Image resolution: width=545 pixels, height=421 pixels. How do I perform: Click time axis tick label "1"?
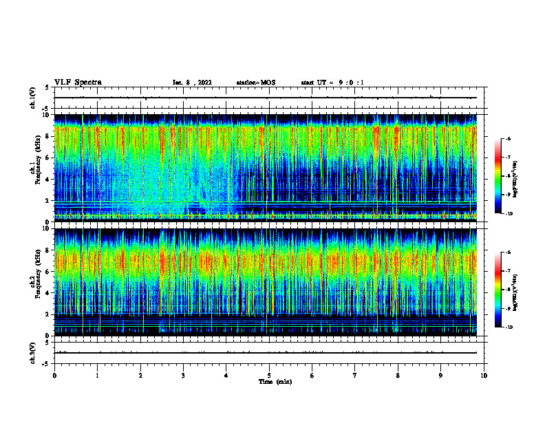point(97,376)
